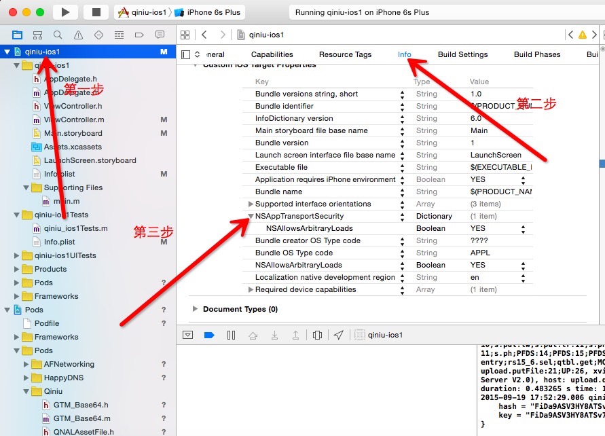The width and height of the screenshot is (605, 436).
Task: Open Assets.xcassets in navigator
Action: (67, 147)
